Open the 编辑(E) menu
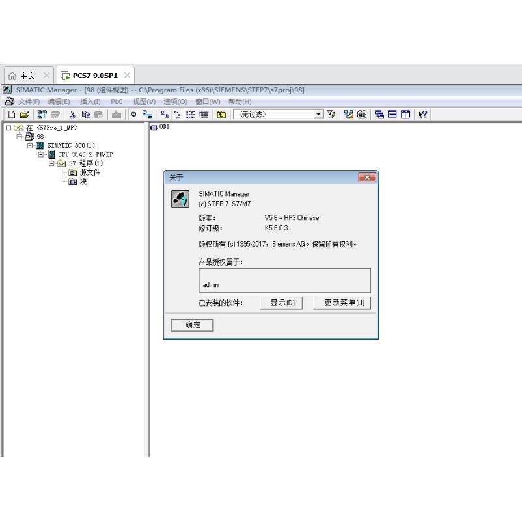522x522 pixels. [59, 102]
